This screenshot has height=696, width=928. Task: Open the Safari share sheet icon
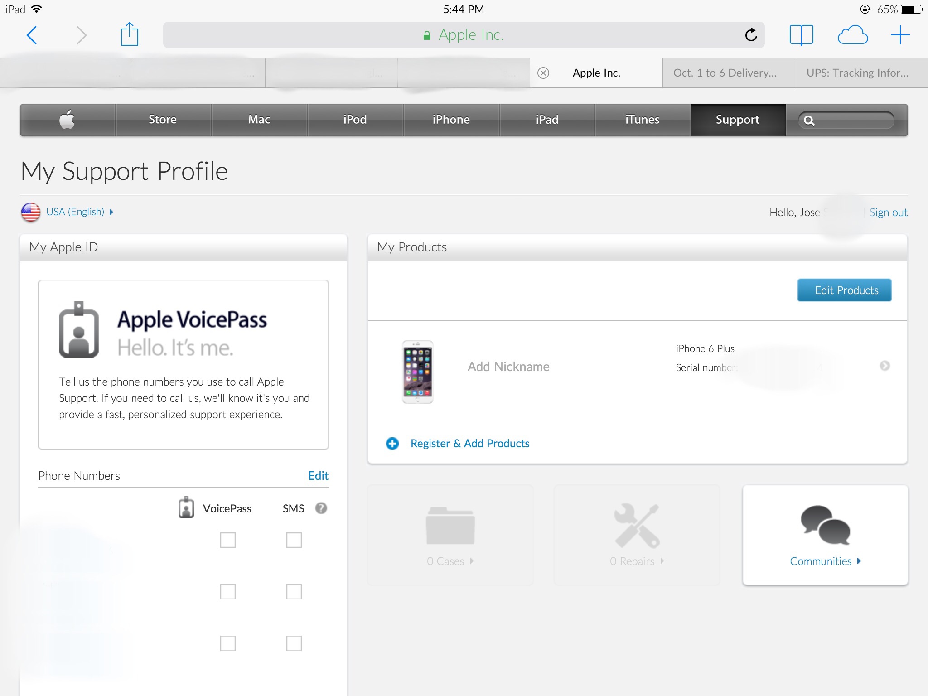coord(129,34)
